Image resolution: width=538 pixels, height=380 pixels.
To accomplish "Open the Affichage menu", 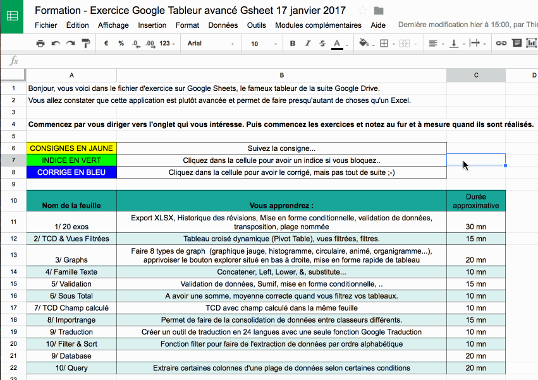I will pos(113,25).
